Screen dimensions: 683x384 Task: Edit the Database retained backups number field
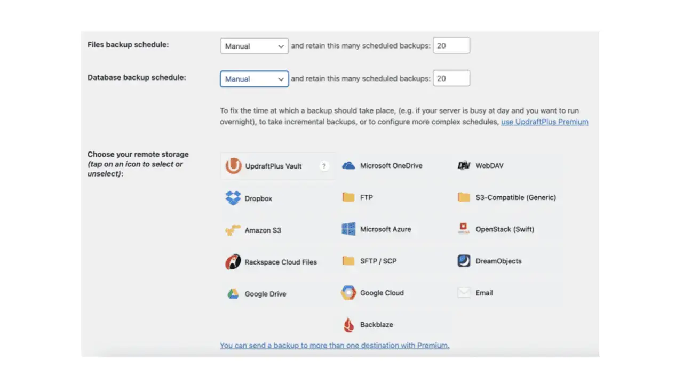451,78
